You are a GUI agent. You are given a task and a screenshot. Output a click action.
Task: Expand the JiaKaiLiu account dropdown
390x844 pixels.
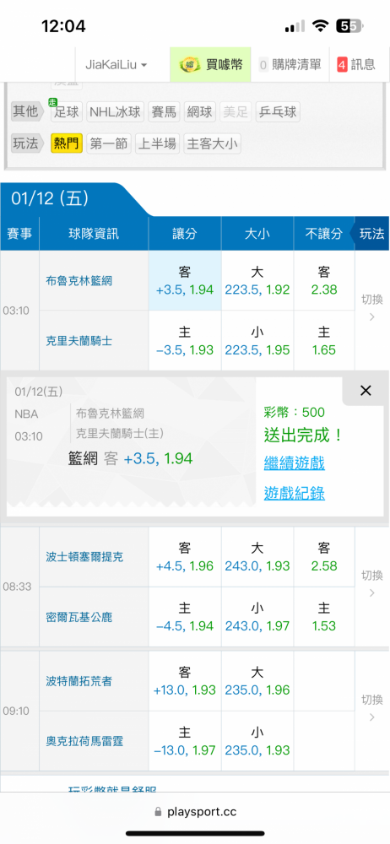click(x=116, y=65)
